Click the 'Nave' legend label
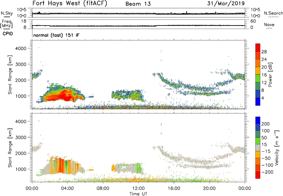The image size is (283, 196). click(269, 25)
